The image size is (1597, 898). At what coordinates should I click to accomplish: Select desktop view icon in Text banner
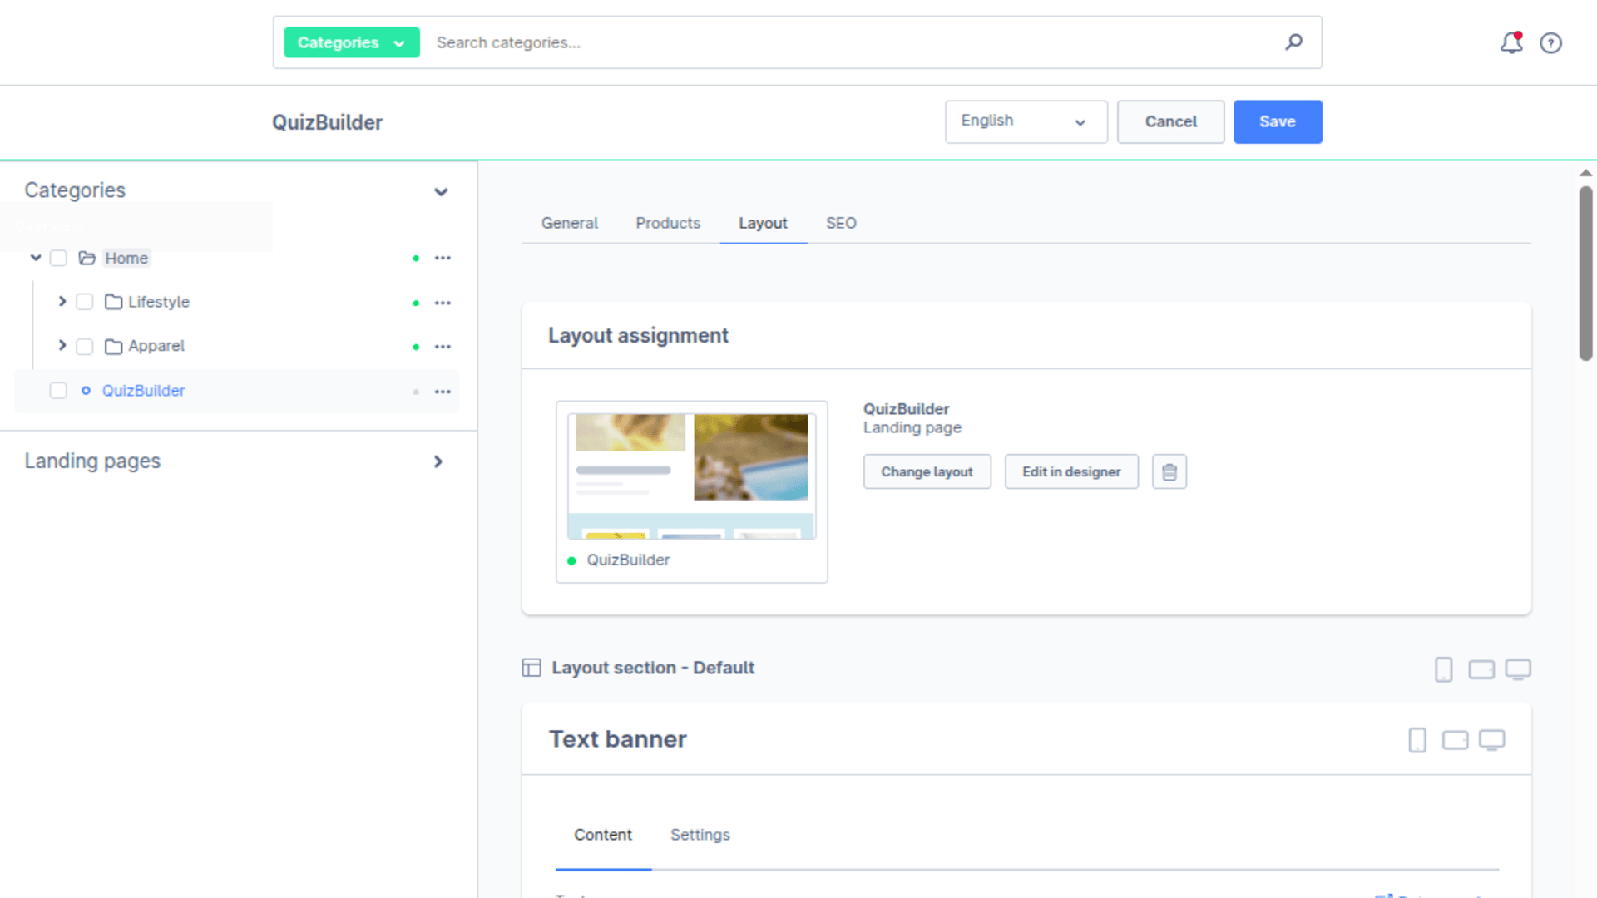tap(1491, 740)
